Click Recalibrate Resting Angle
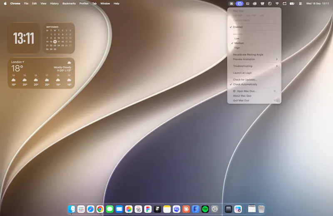 (254, 54)
